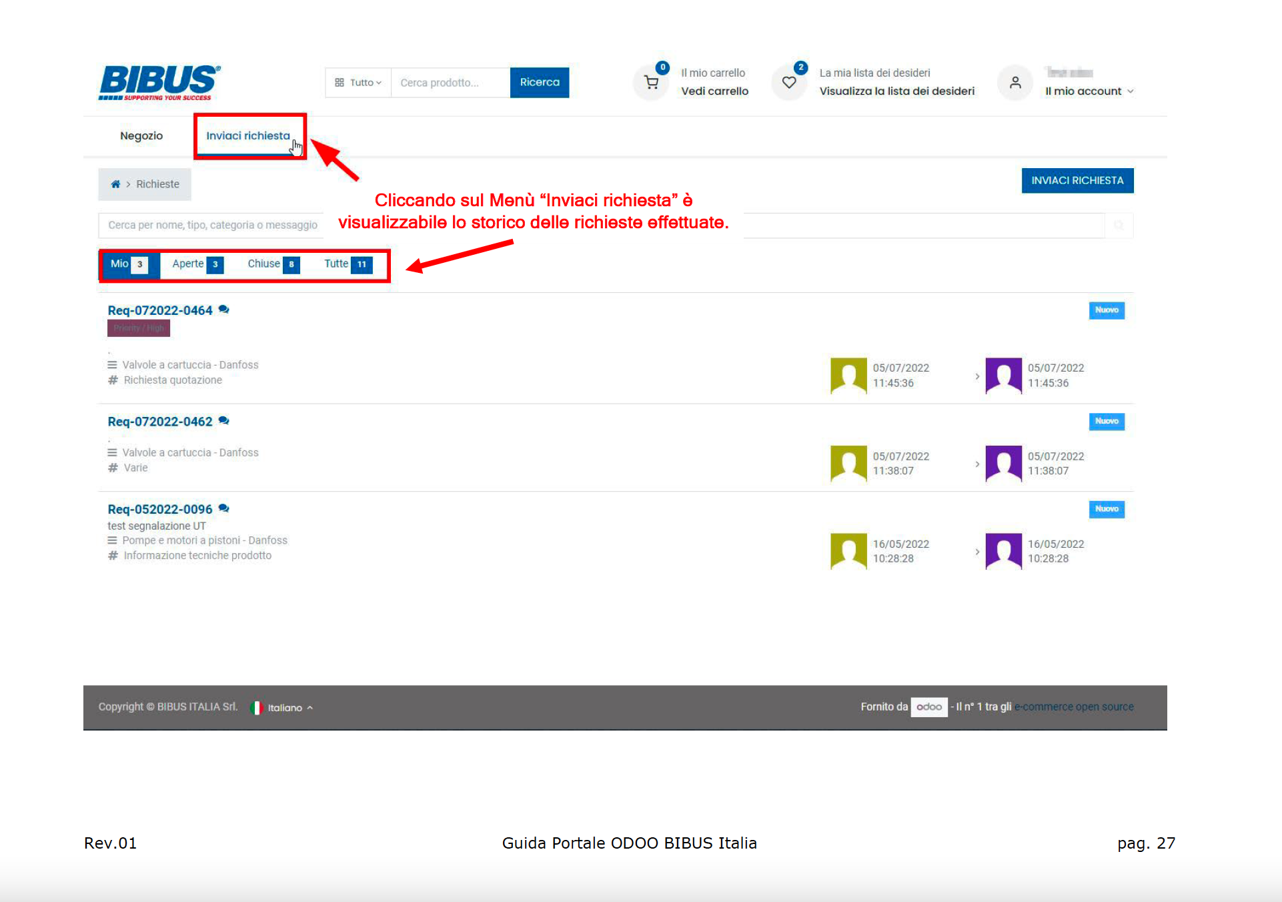Click the Cerca prodotto search field
This screenshot has width=1282, height=902.
click(450, 83)
